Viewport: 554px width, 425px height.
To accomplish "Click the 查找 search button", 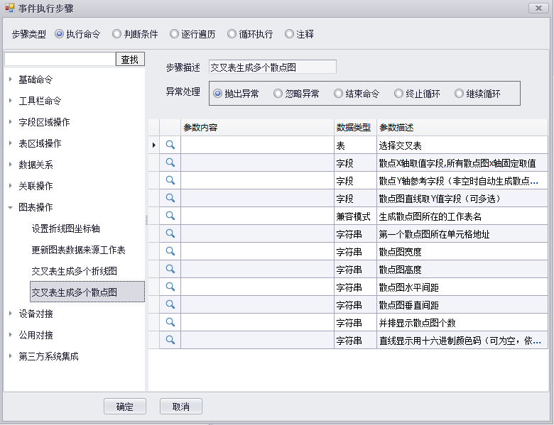I will point(130,60).
